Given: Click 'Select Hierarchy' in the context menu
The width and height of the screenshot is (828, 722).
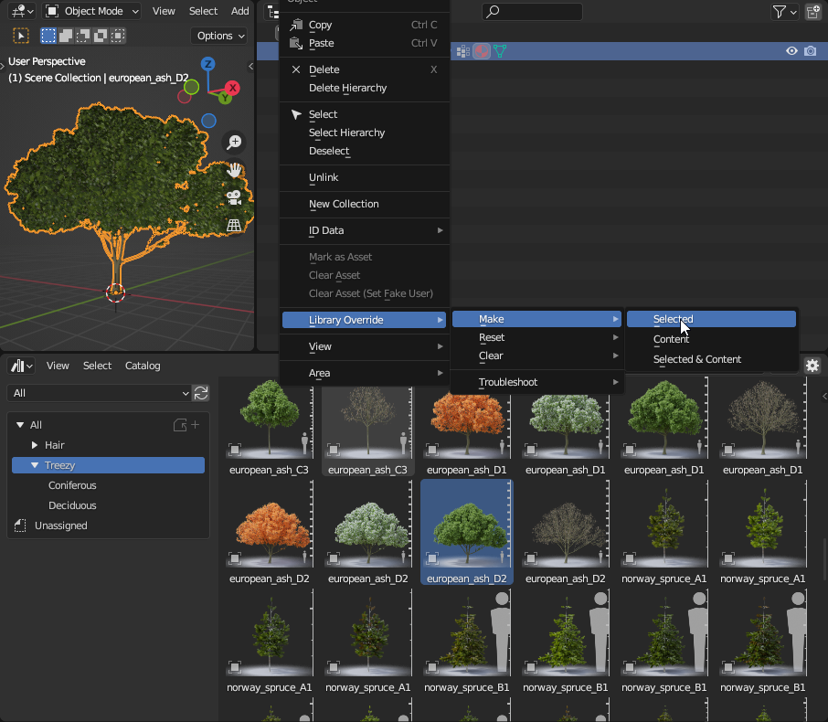Looking at the screenshot, I should pyautogui.click(x=346, y=133).
